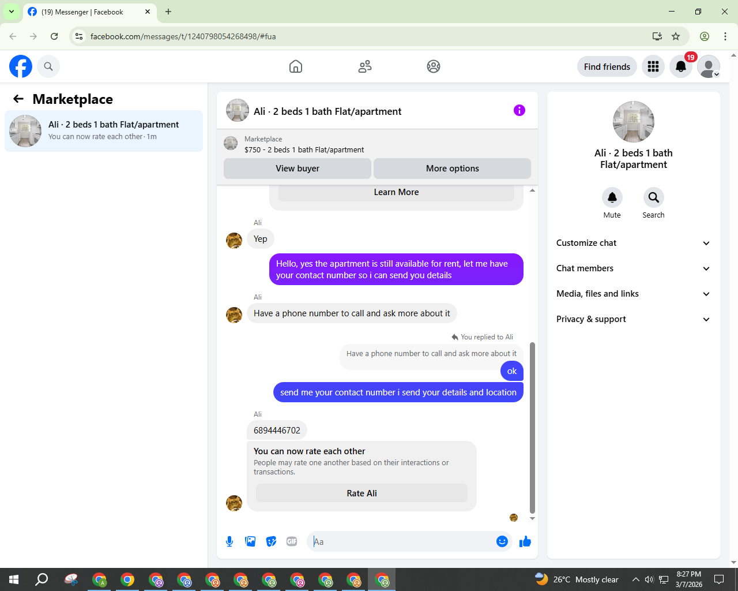Click the phone number message 6894446702
Image resolution: width=738 pixels, height=591 pixels.
[x=277, y=431]
